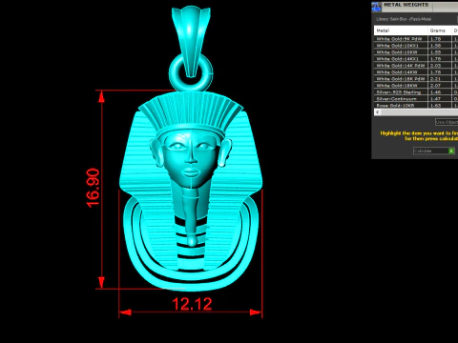Viewport: 458px width, 343px height.
Task: Click the Metal Weights panel icon
Action: (x=376, y=7)
